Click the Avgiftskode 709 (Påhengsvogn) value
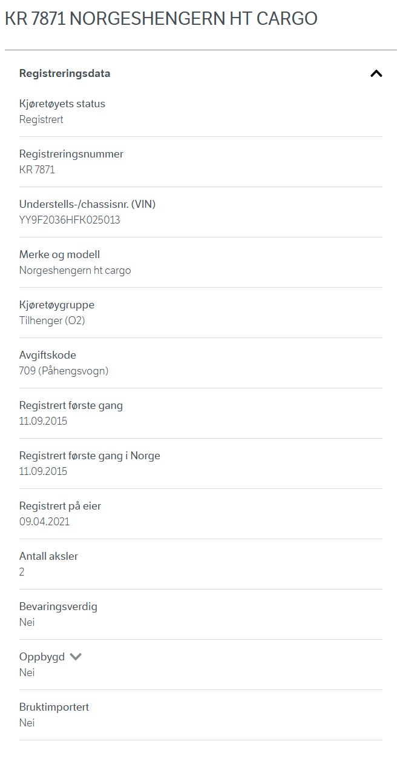 [64, 371]
